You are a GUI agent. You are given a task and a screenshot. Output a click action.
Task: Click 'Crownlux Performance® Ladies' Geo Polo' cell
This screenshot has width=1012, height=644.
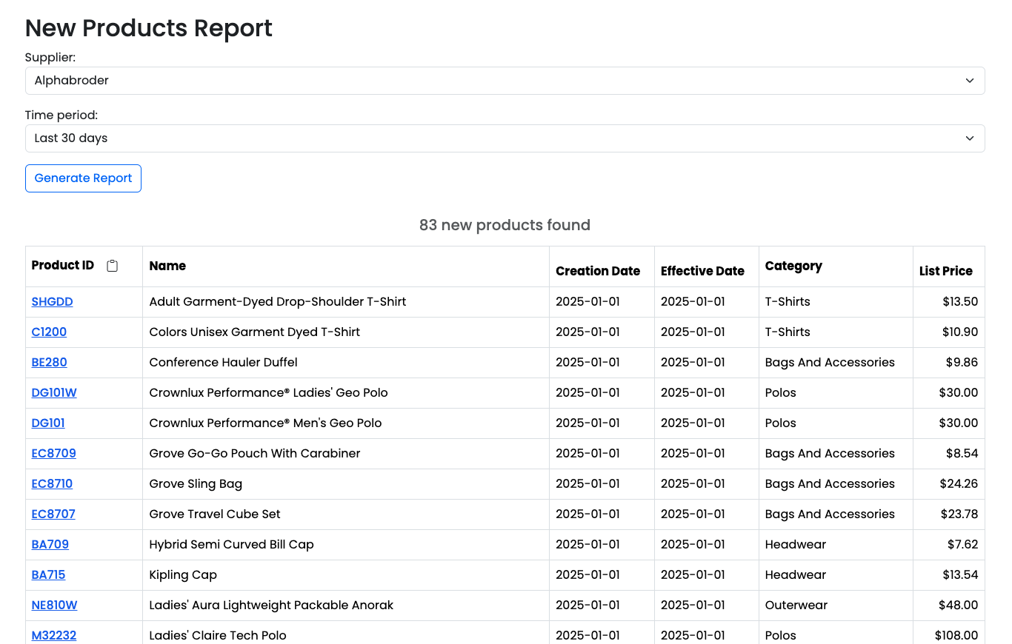pyautogui.click(x=346, y=393)
